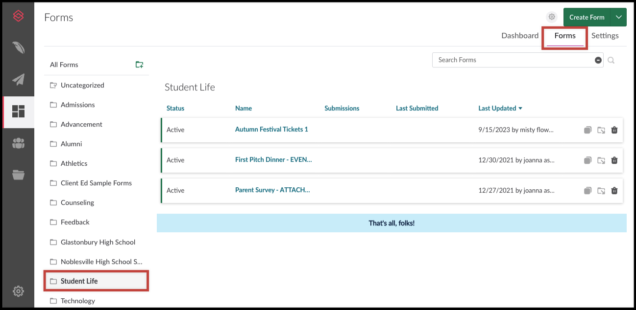Switch to the Settings tab
636x310 pixels.
605,36
